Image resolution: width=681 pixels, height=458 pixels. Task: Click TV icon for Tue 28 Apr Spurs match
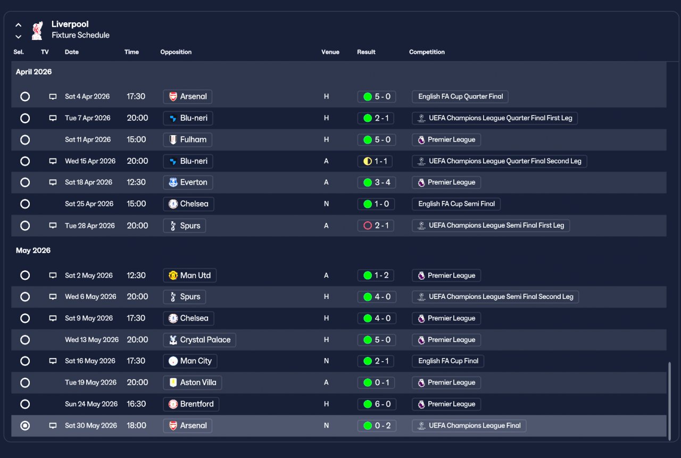[x=53, y=226]
